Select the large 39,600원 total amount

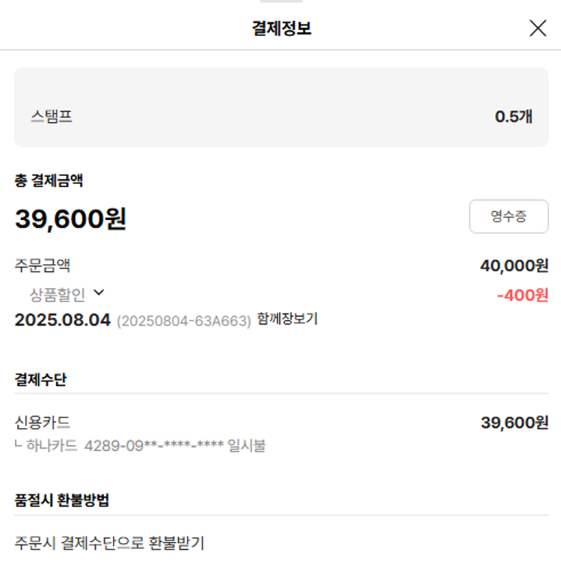pyautogui.click(x=71, y=218)
